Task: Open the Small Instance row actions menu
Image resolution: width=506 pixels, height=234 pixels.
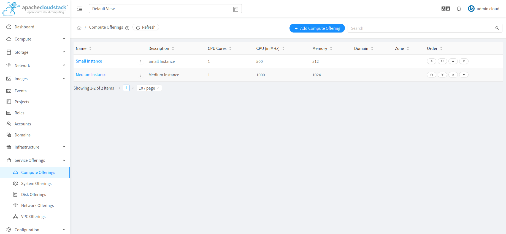Action: (141, 62)
